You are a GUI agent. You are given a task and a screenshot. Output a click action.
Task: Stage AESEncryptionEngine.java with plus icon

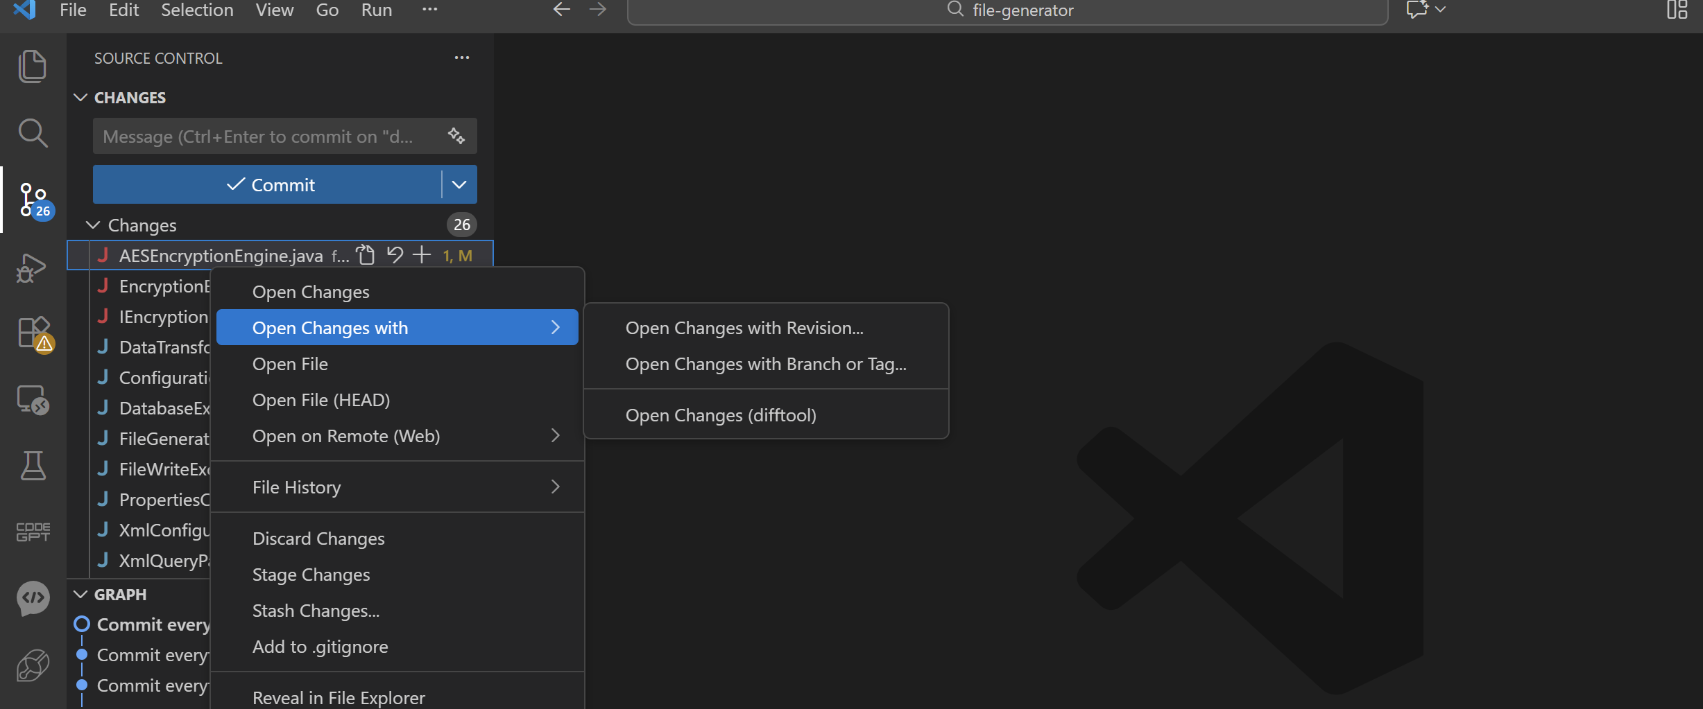pos(422,255)
